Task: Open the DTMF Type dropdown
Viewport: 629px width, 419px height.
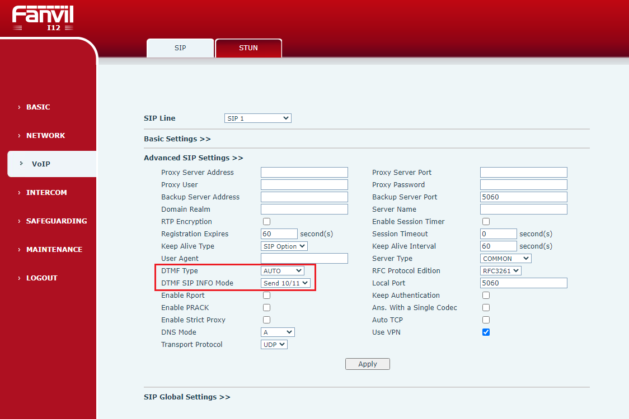Action: 283,271
